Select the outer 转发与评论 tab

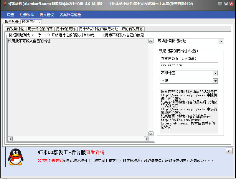pos(31,22)
